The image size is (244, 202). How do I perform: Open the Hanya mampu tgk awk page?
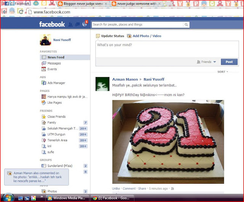pos(67,97)
